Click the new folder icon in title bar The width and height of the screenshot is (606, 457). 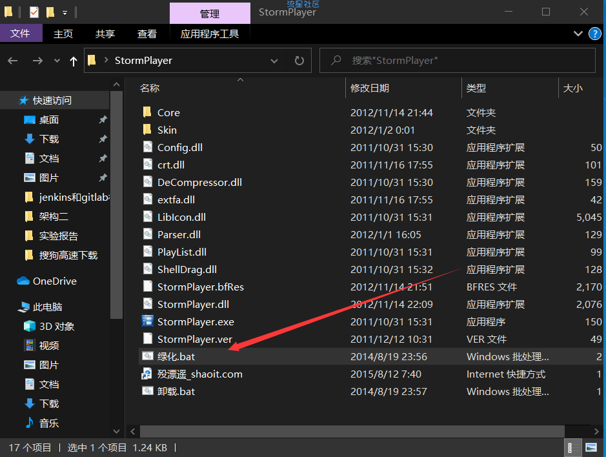pyautogui.click(x=50, y=12)
